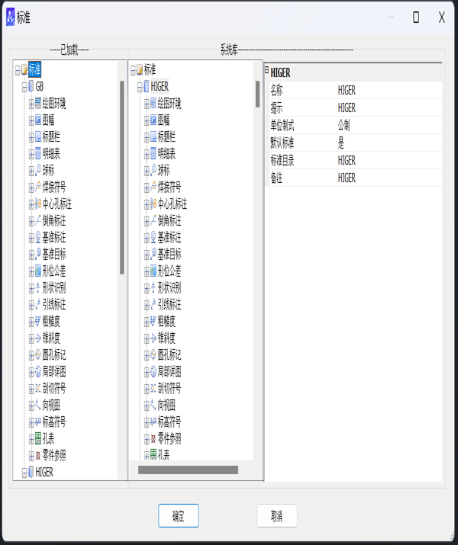This screenshot has height=545, width=458.
Task: Click 向视图 icon in system library tree
Action: coord(153,405)
